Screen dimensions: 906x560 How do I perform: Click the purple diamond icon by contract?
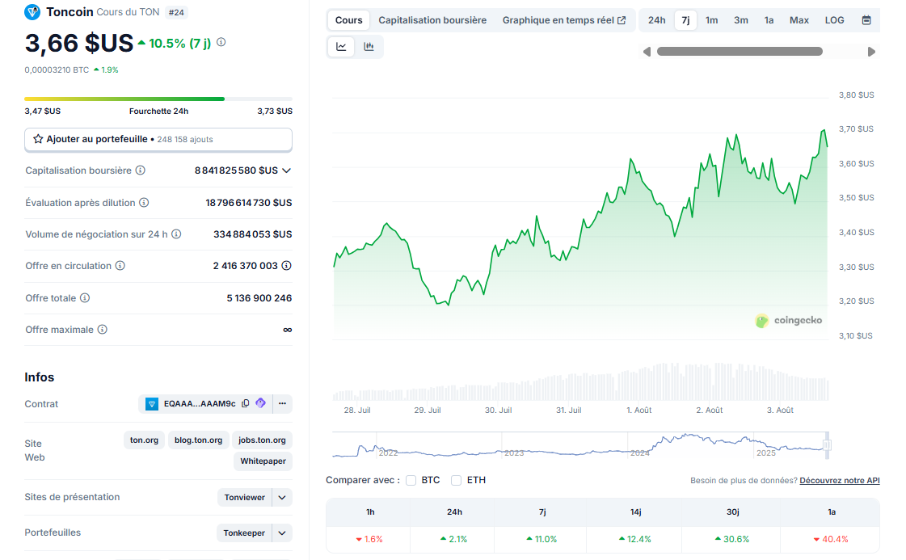coord(260,402)
